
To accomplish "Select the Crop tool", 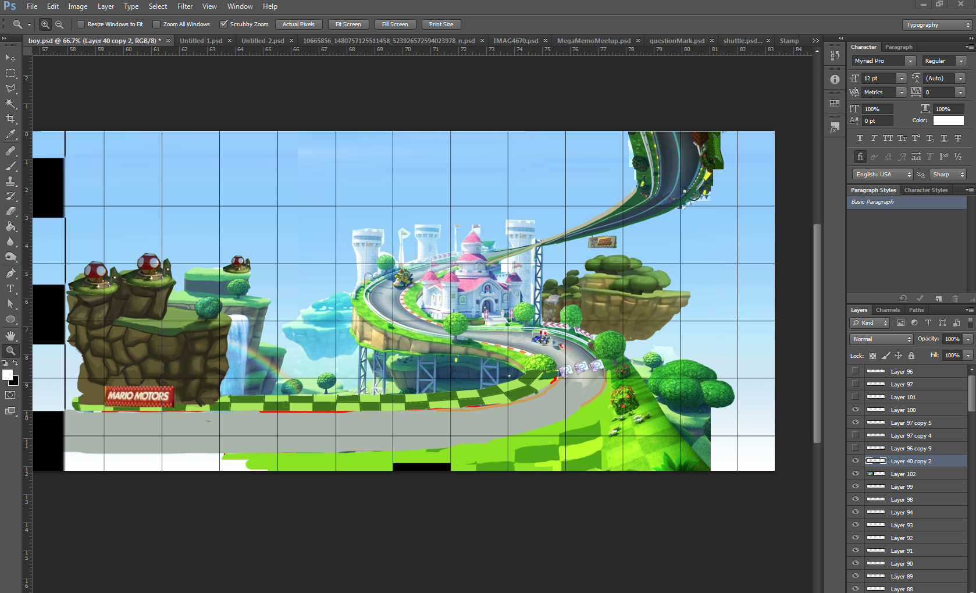I will [10, 119].
